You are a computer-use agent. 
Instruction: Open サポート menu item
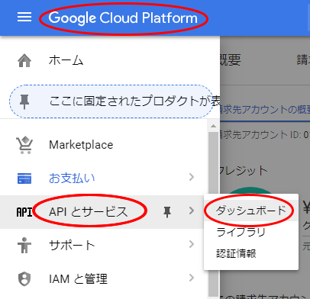pos(72,245)
